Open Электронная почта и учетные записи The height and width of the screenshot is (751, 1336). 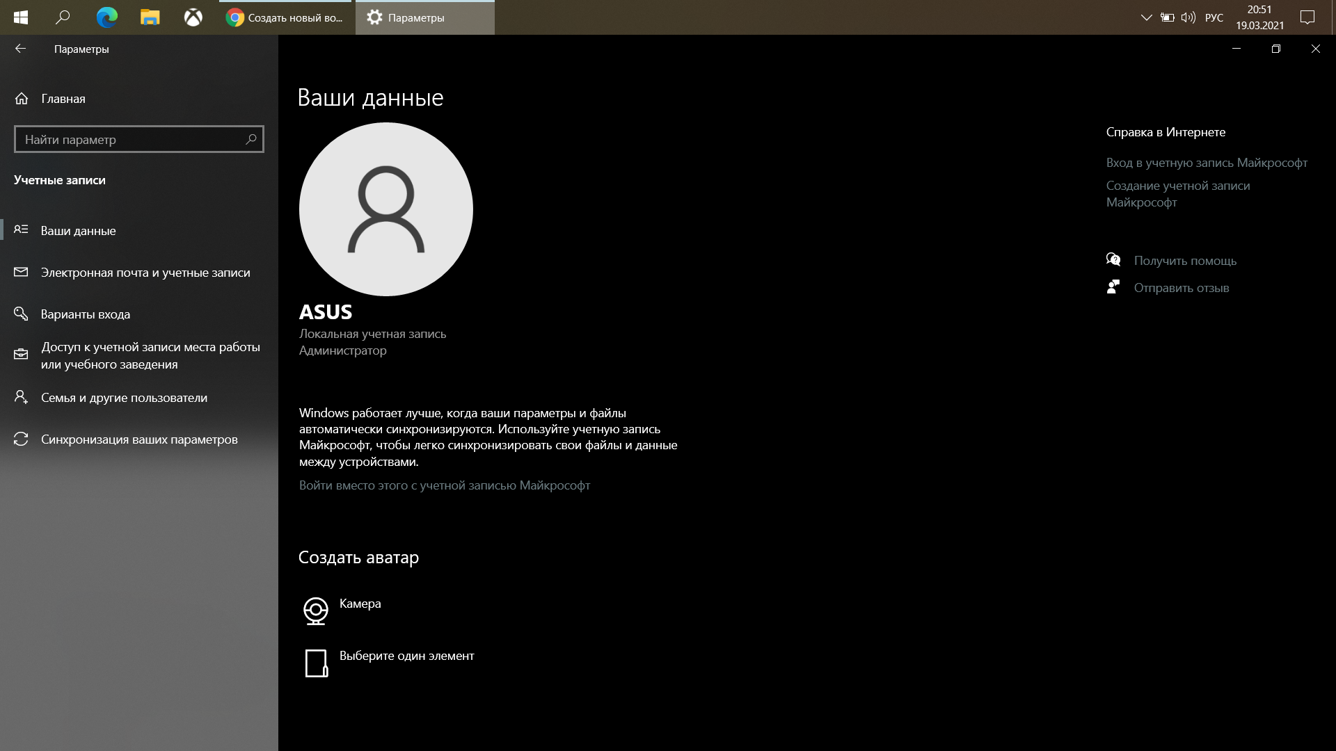[x=139, y=273]
